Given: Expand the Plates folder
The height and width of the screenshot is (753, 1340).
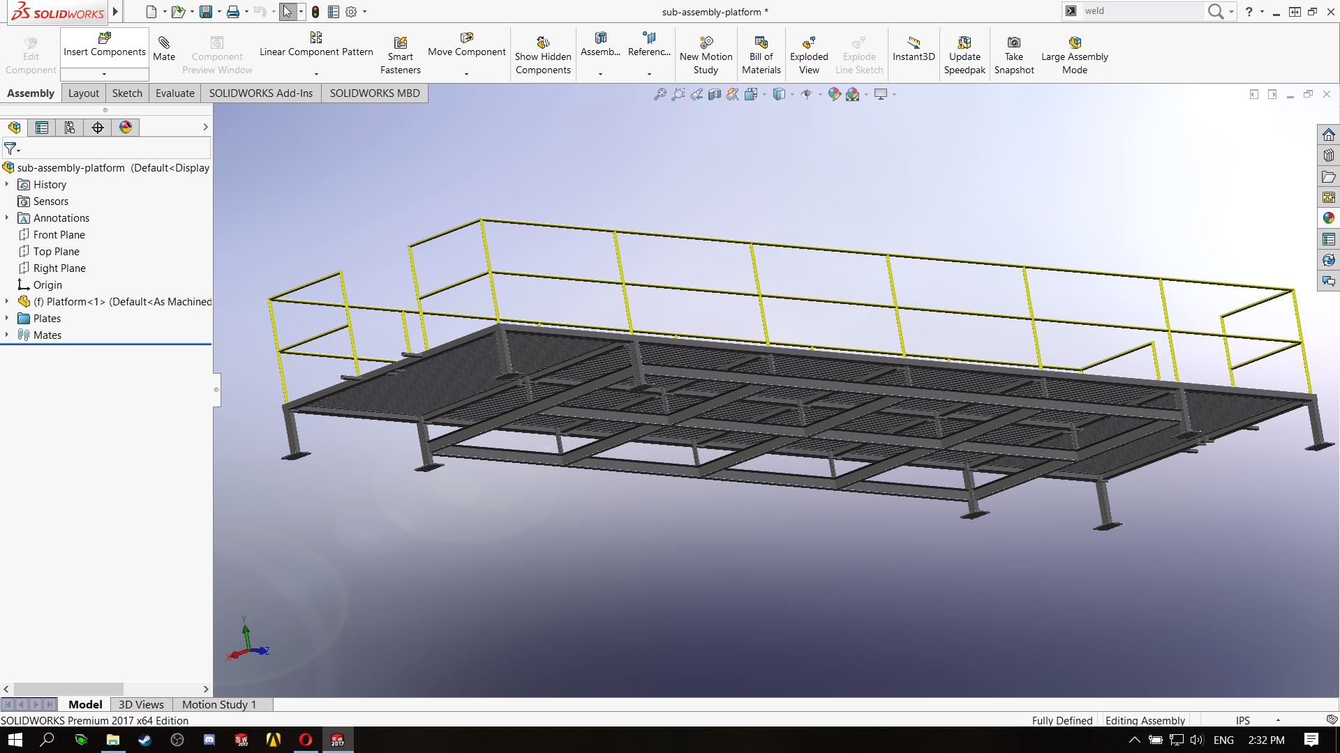Looking at the screenshot, I should point(7,318).
